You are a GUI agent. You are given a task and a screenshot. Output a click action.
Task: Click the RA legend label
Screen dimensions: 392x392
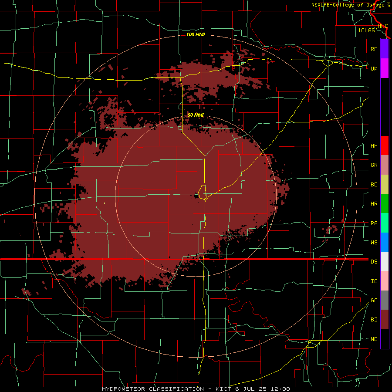(374, 223)
